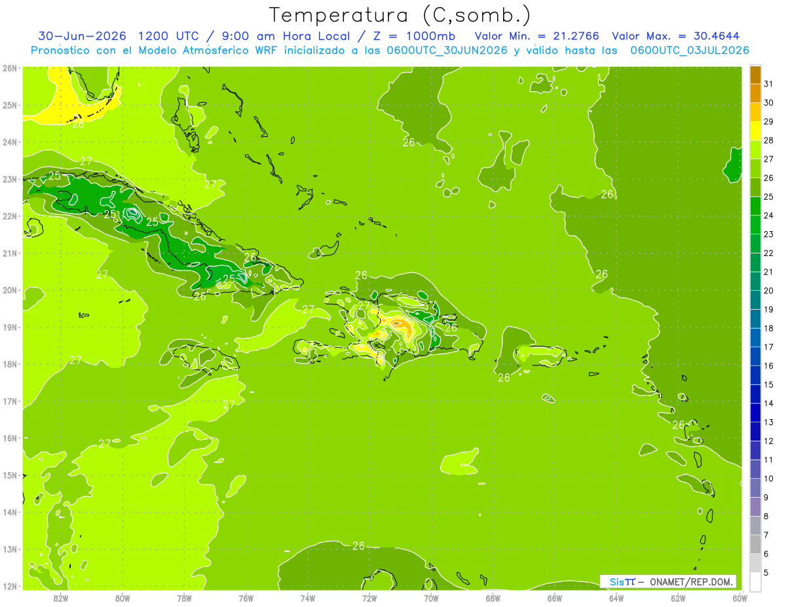
Task: Click latitude axis label 16N
Action: [10, 438]
